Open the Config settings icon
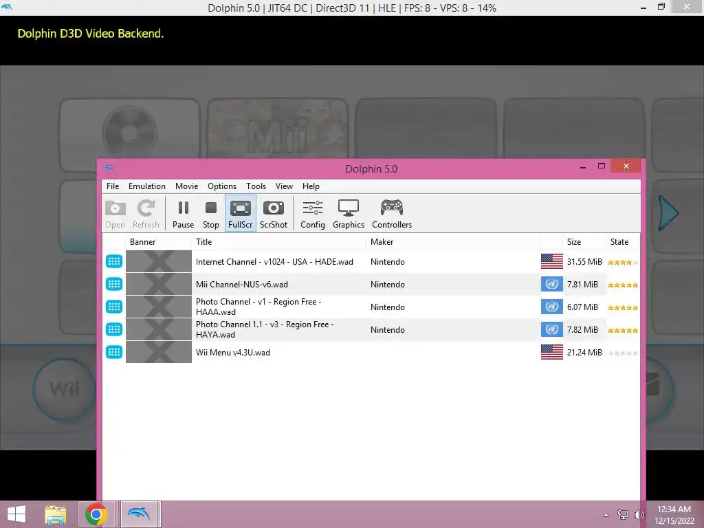The image size is (704, 528). tap(313, 213)
